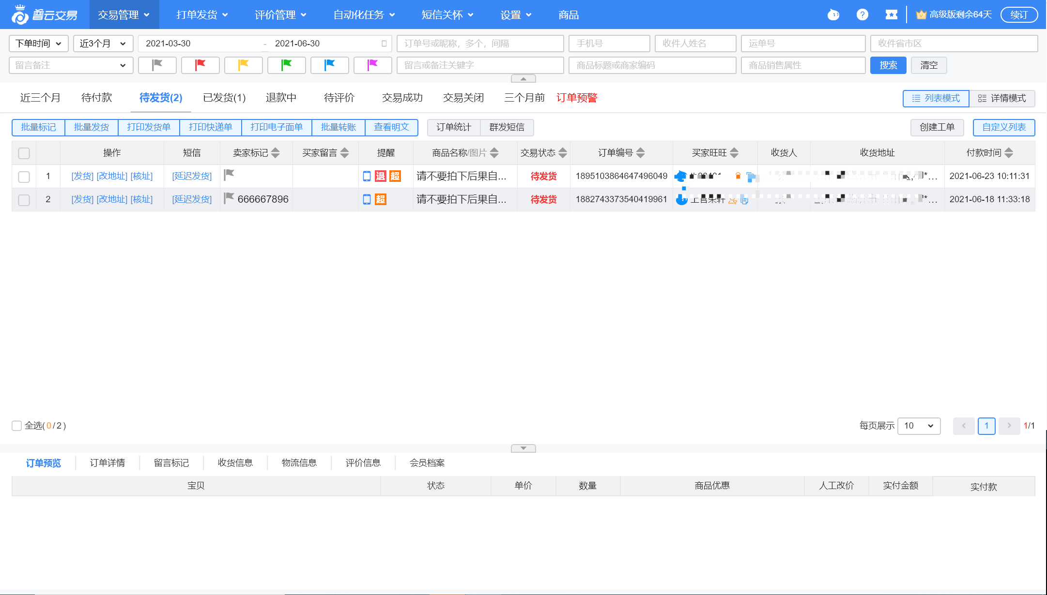The height and width of the screenshot is (595, 1047).
Task: Switch to 已发货(1) tab
Action: pyautogui.click(x=224, y=98)
